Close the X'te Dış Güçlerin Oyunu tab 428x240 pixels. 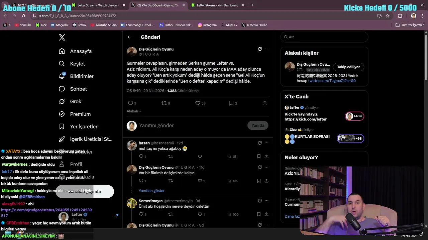183,5
